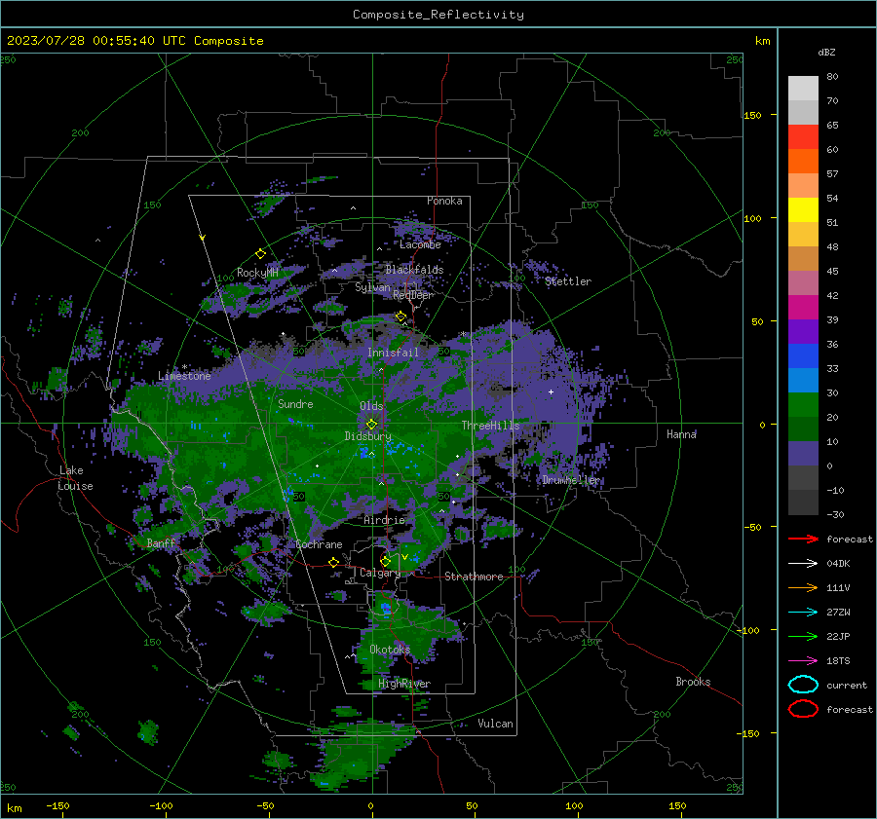Click the Didsbury town label
The height and width of the screenshot is (819, 877).
[367, 436]
